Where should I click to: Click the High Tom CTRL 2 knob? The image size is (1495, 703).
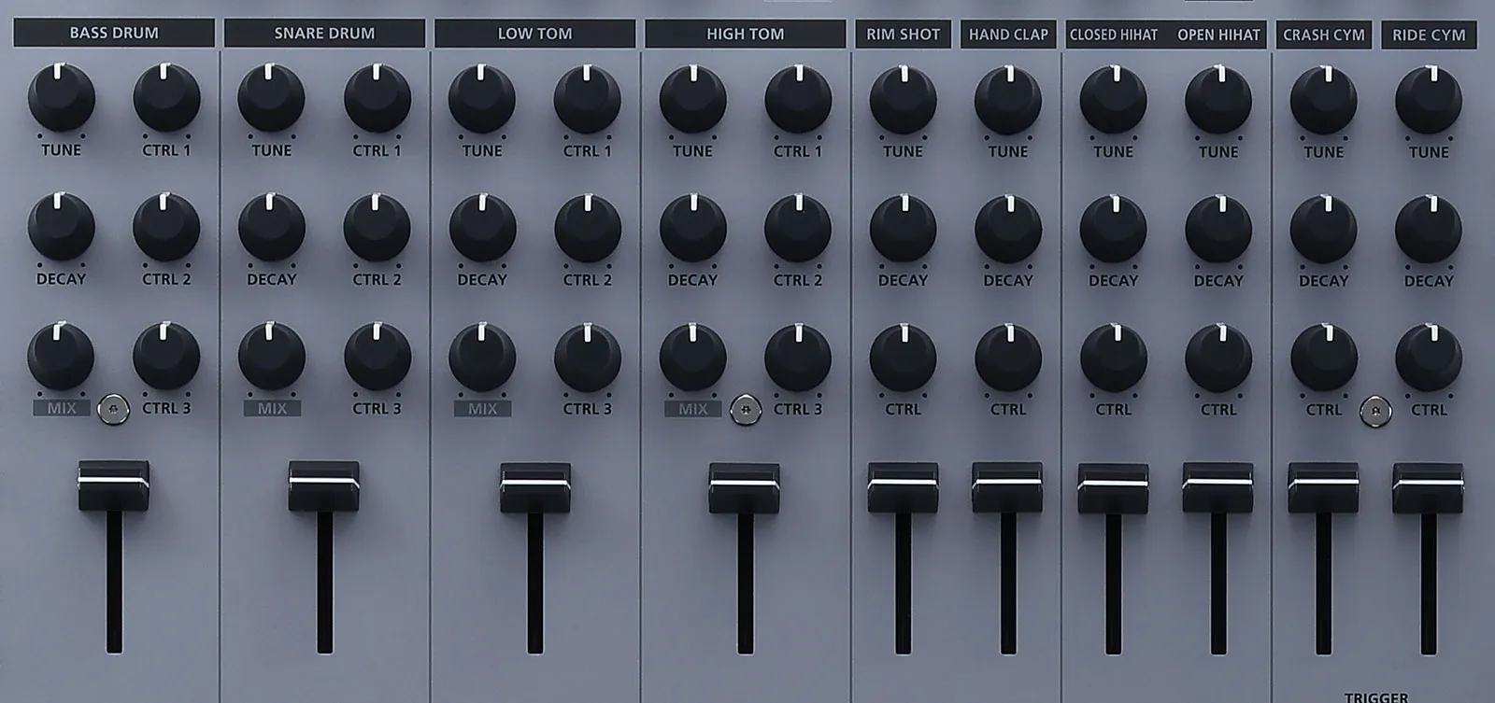coord(798,229)
